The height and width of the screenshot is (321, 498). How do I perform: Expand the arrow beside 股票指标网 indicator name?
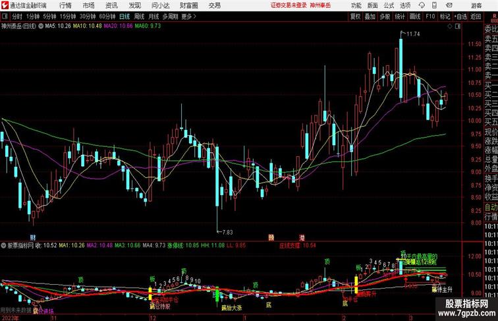coord(3,246)
